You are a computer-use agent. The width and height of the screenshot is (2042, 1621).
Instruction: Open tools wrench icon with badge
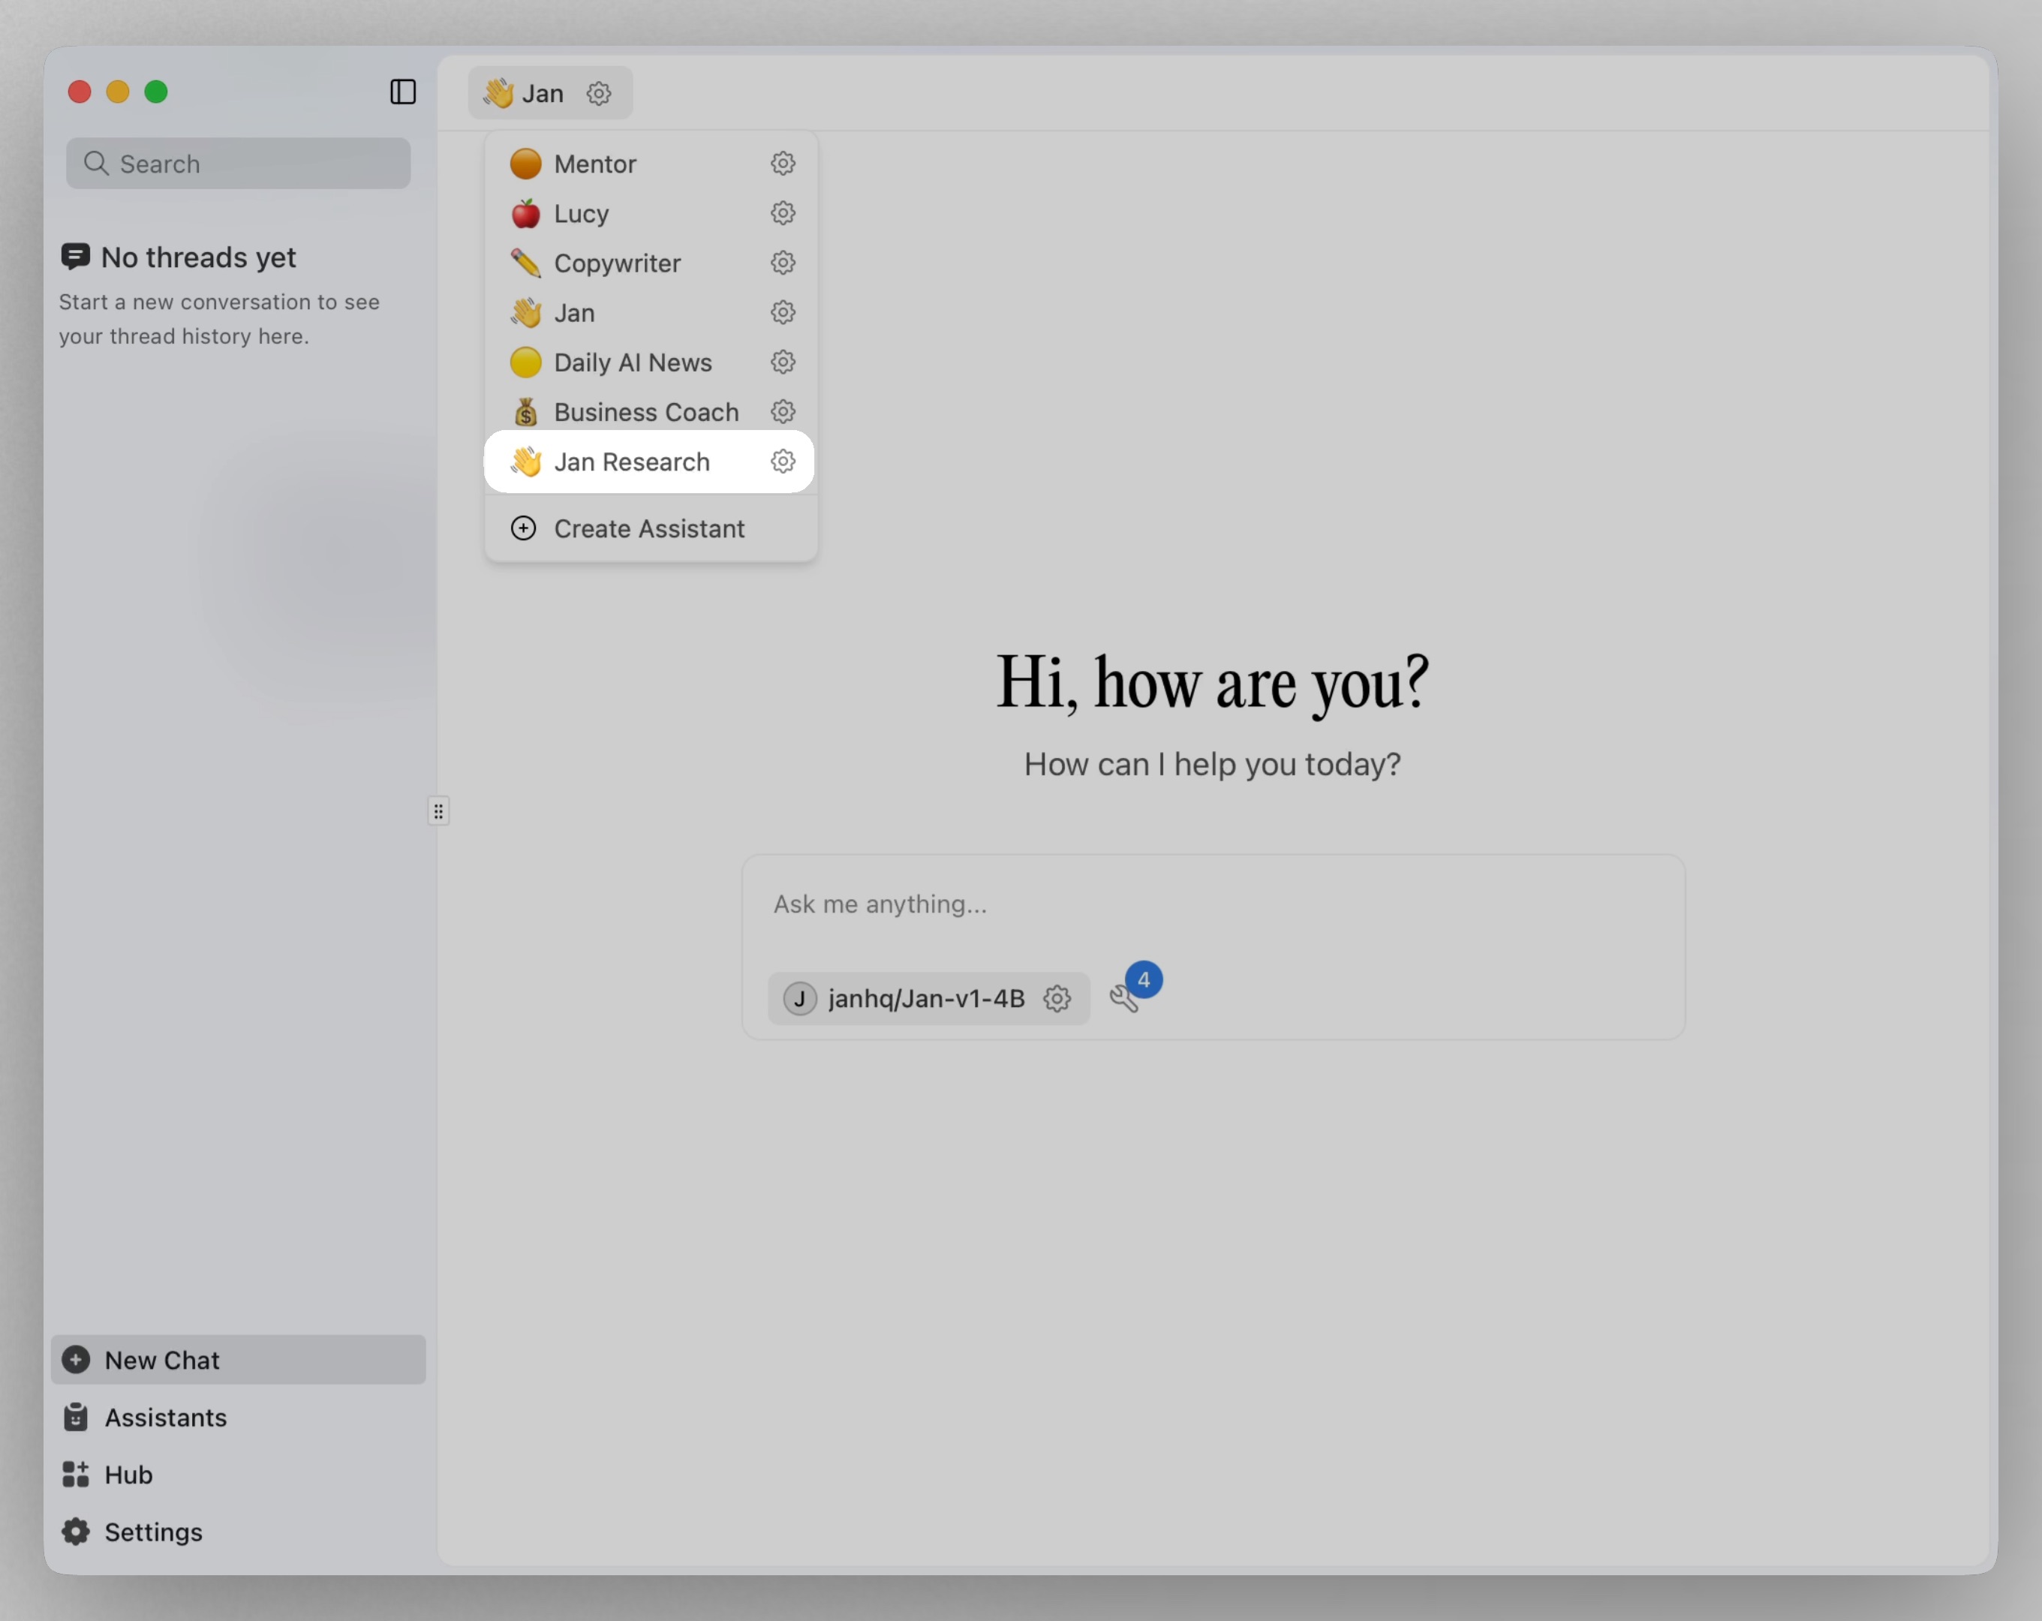click(x=1125, y=997)
